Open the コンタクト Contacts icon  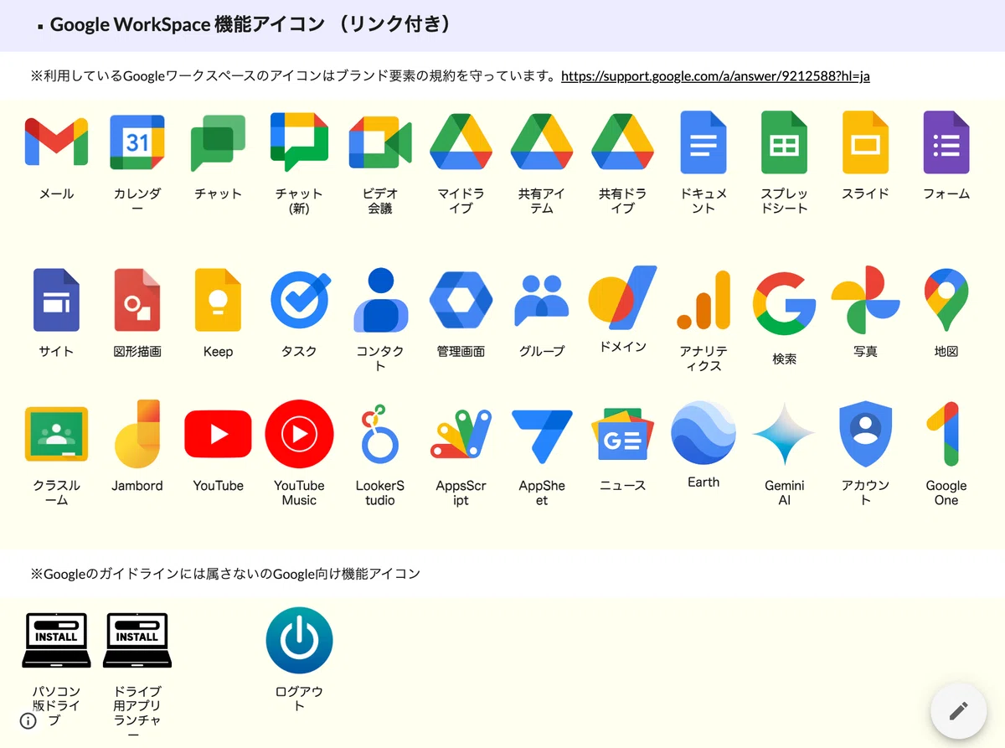380,300
